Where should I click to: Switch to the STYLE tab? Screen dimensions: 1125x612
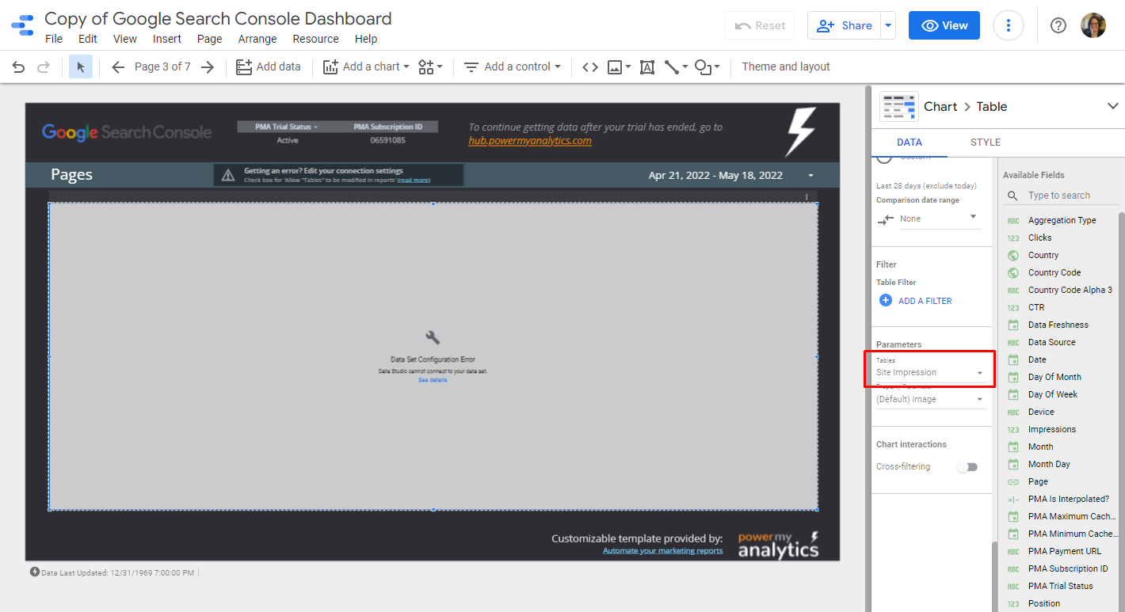[985, 143]
